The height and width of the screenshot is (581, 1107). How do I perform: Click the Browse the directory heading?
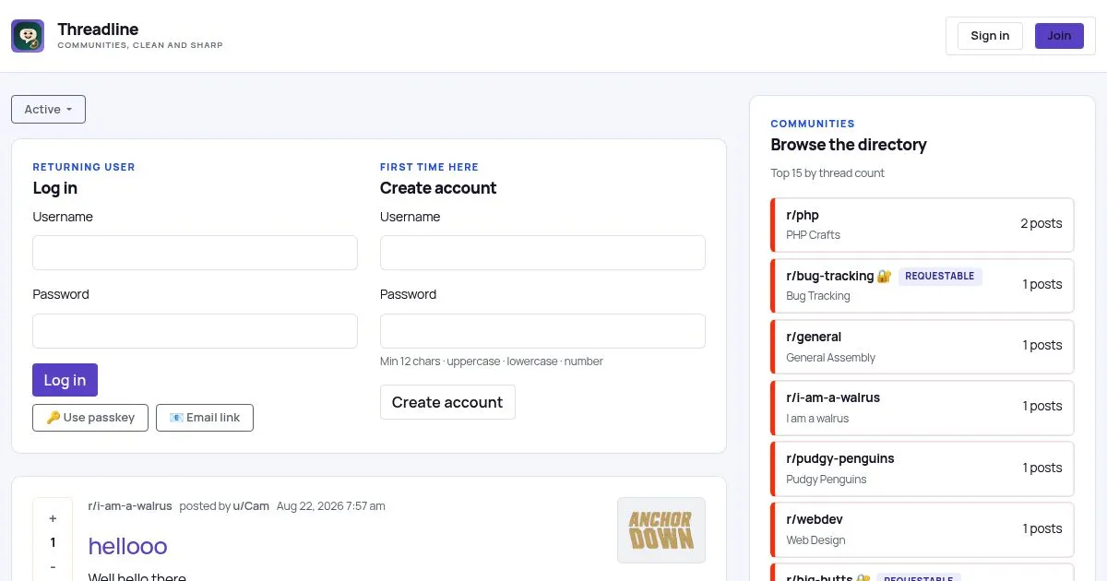849,145
